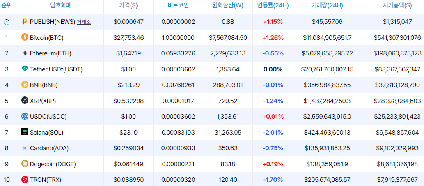Open the Ethereum(ETH) coin name
This screenshot has height=186, width=424.
click(50, 53)
